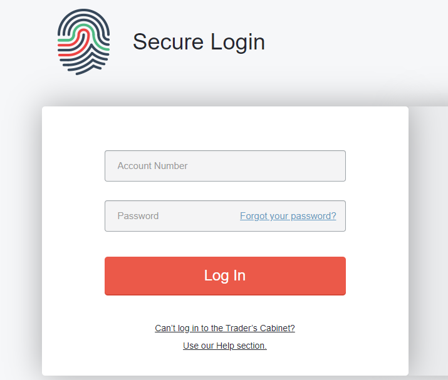Start password recovery via Forgot your password
This screenshot has width=448, height=380.
(288, 216)
